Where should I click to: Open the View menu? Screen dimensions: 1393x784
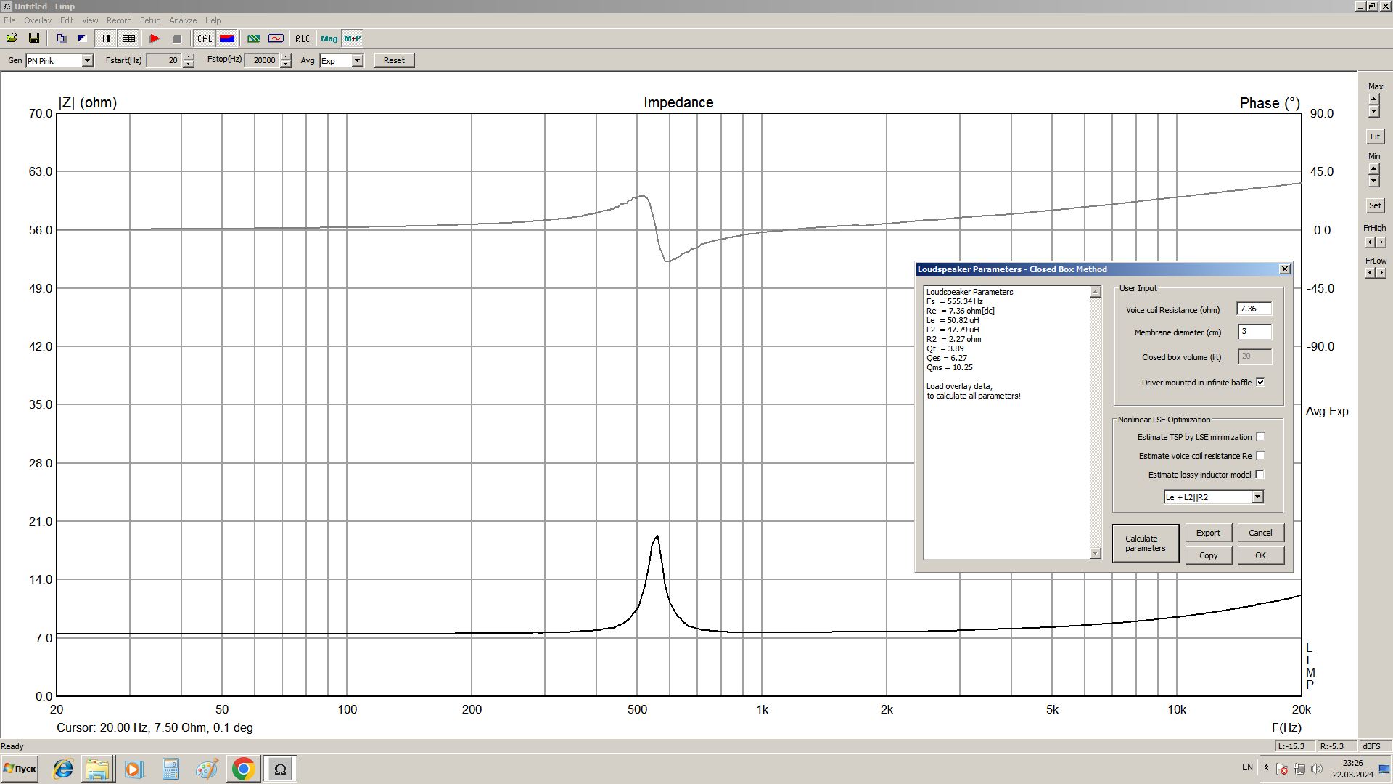pyautogui.click(x=90, y=20)
